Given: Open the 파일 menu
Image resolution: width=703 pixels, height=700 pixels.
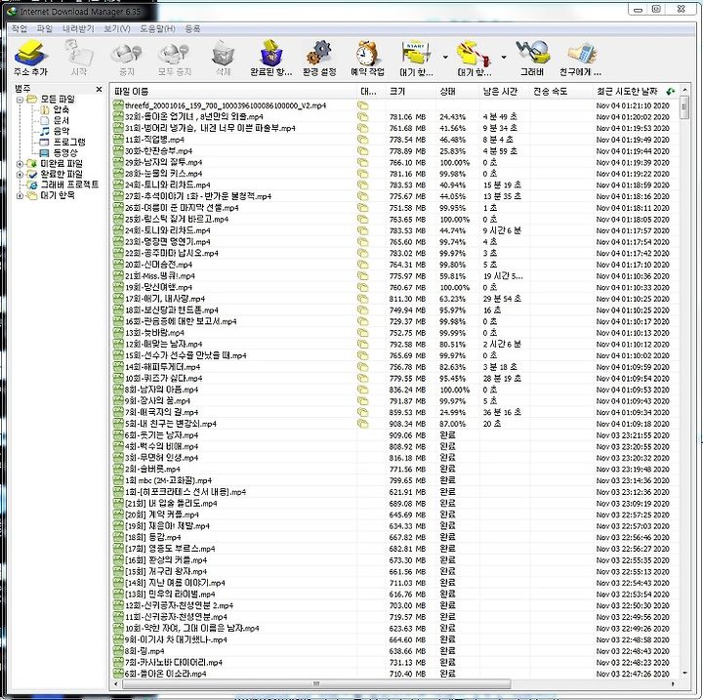Looking at the screenshot, I should [44, 28].
